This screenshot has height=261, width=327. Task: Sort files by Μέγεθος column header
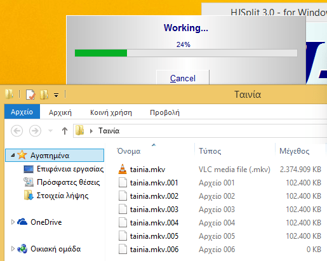tap(294, 151)
